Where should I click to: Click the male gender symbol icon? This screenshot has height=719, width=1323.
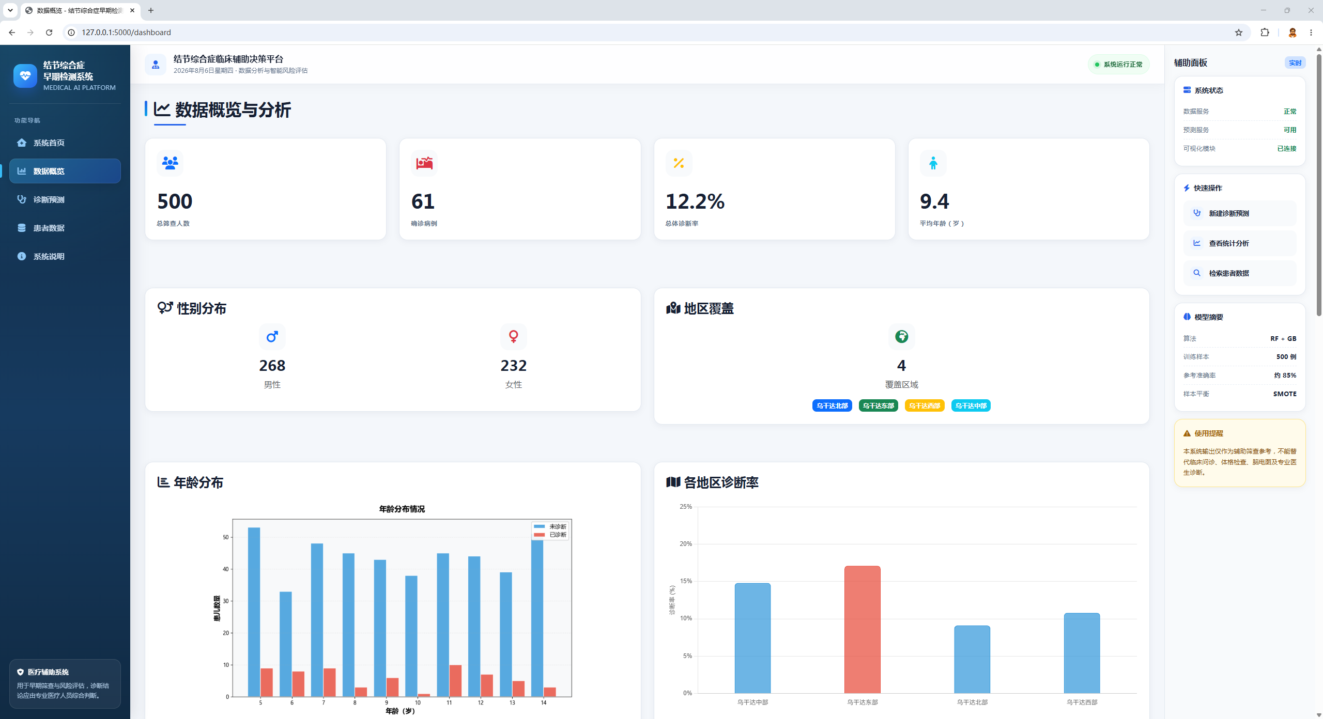(x=272, y=337)
